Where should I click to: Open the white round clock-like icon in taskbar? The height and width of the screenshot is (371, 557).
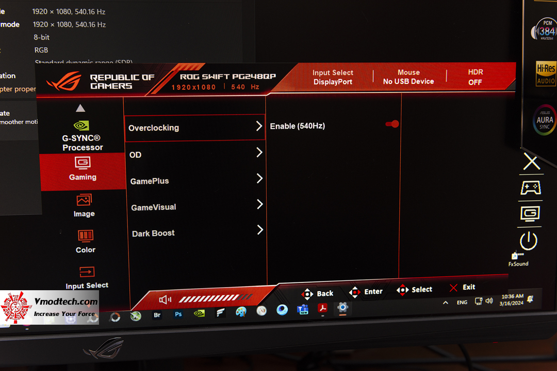point(261,311)
